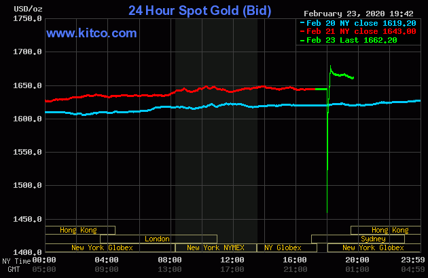Click the 23:59 NY time axis label
Viewport: 428px width, 278px height.
coord(413,260)
